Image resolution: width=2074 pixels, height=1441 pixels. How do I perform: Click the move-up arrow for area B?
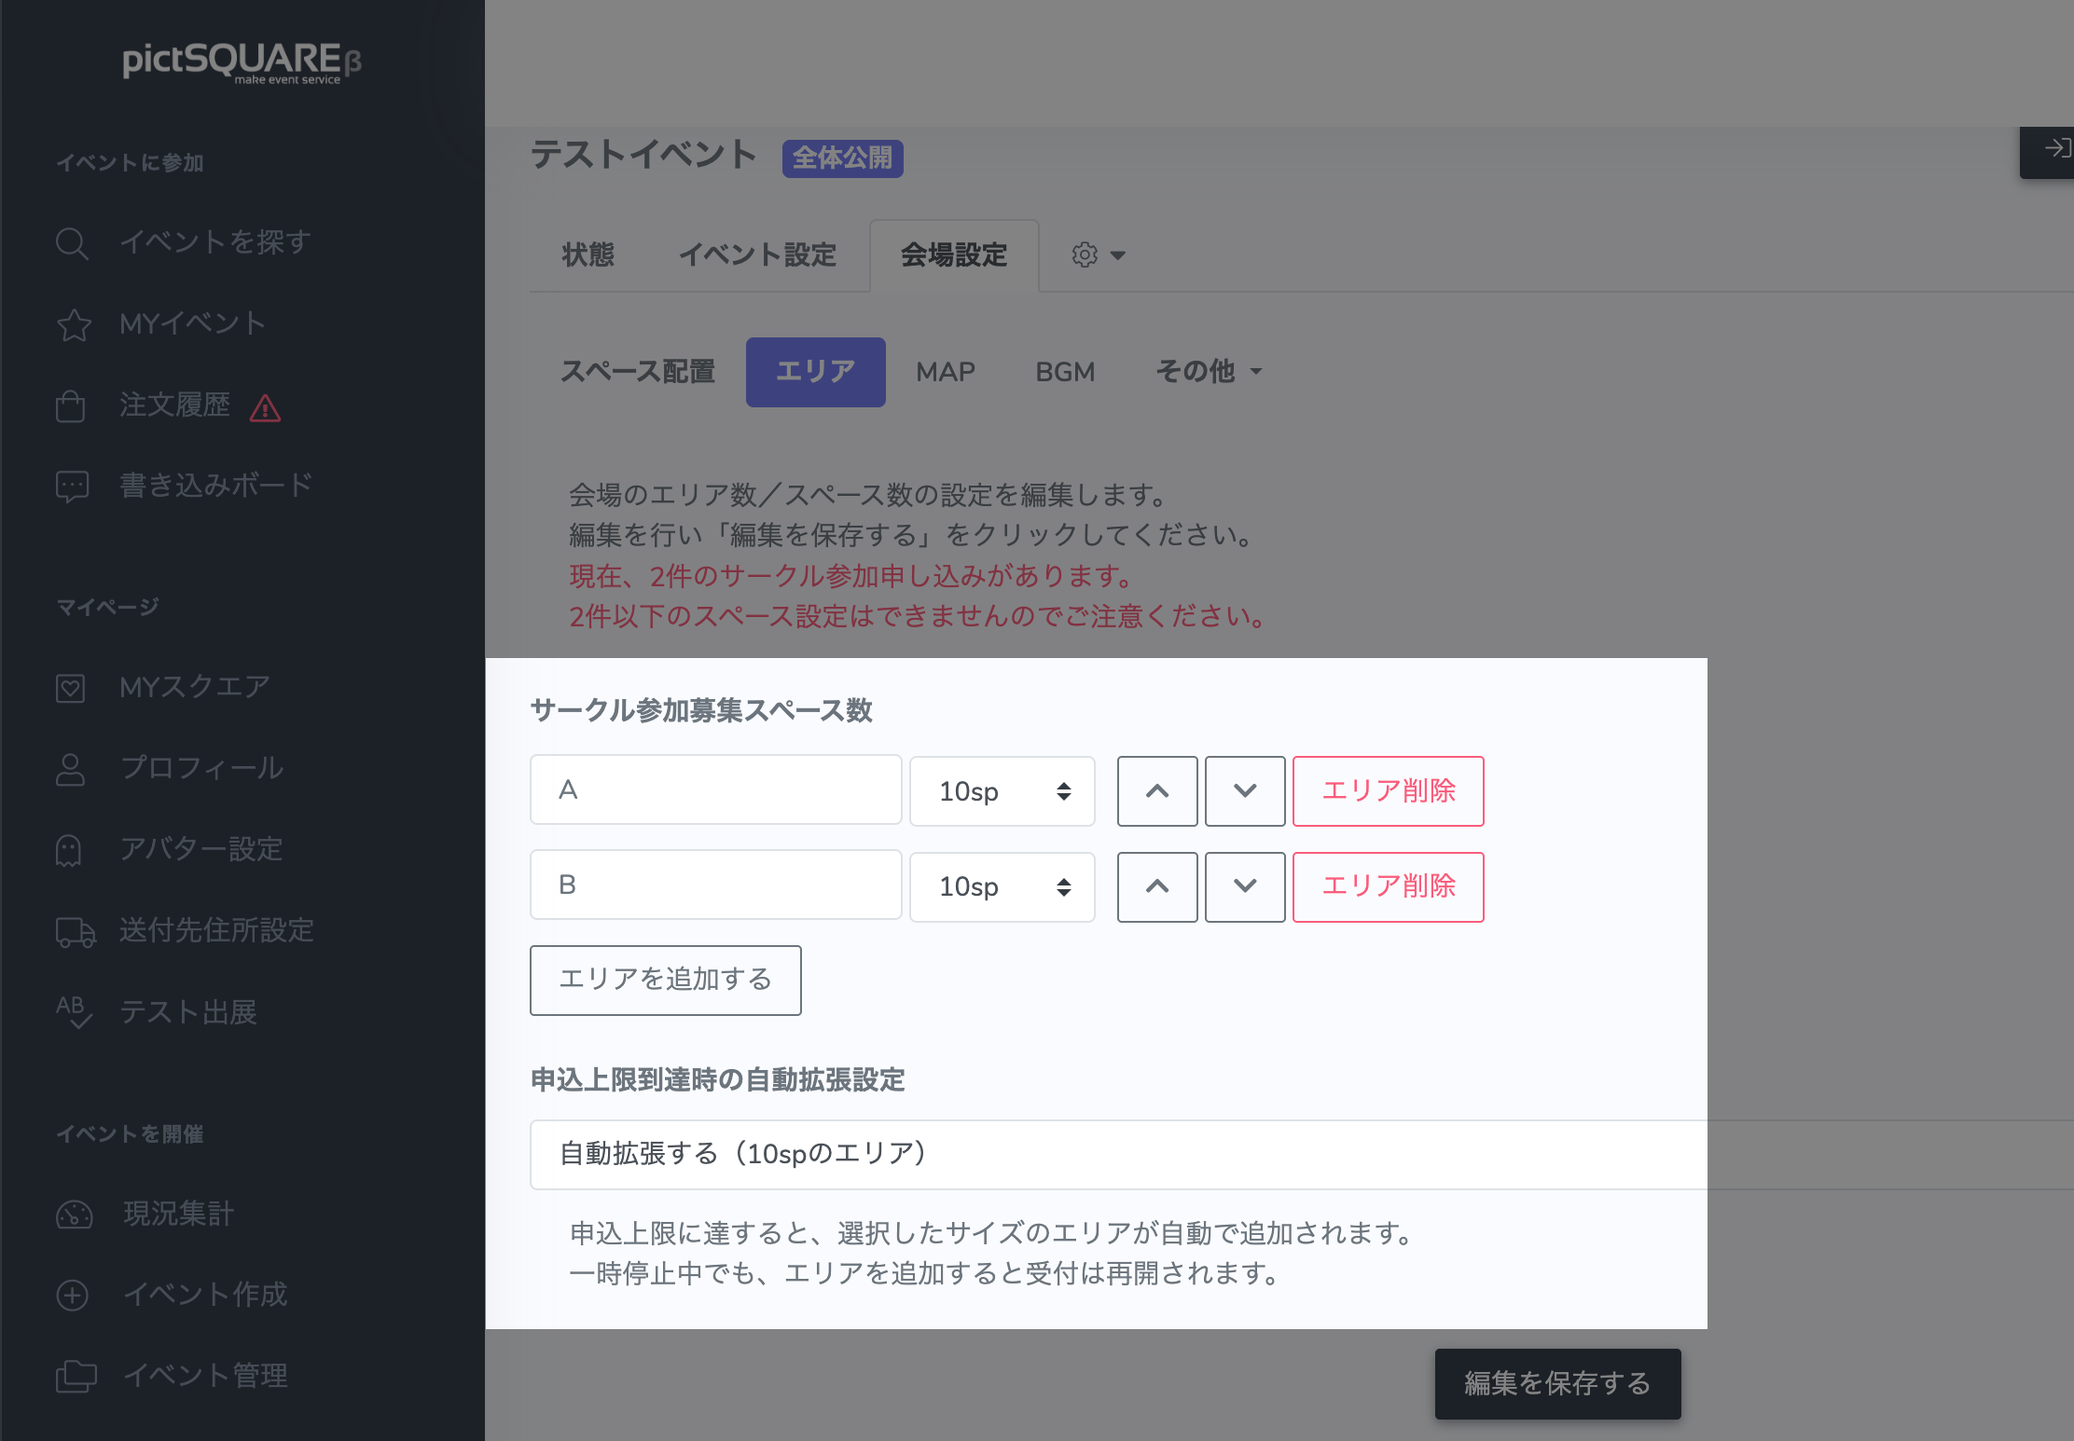click(1157, 886)
